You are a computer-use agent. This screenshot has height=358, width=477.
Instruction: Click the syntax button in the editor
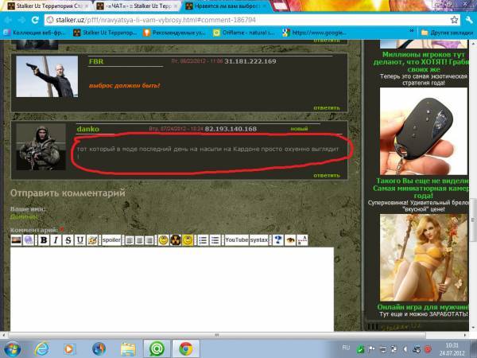coord(259,240)
